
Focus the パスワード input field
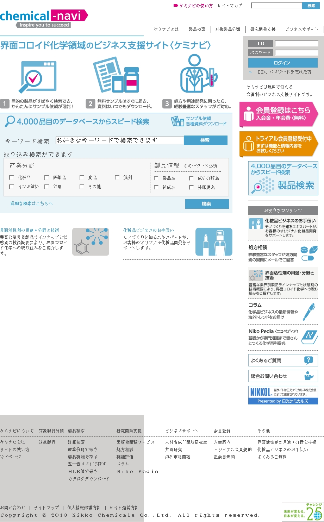click(x=297, y=53)
